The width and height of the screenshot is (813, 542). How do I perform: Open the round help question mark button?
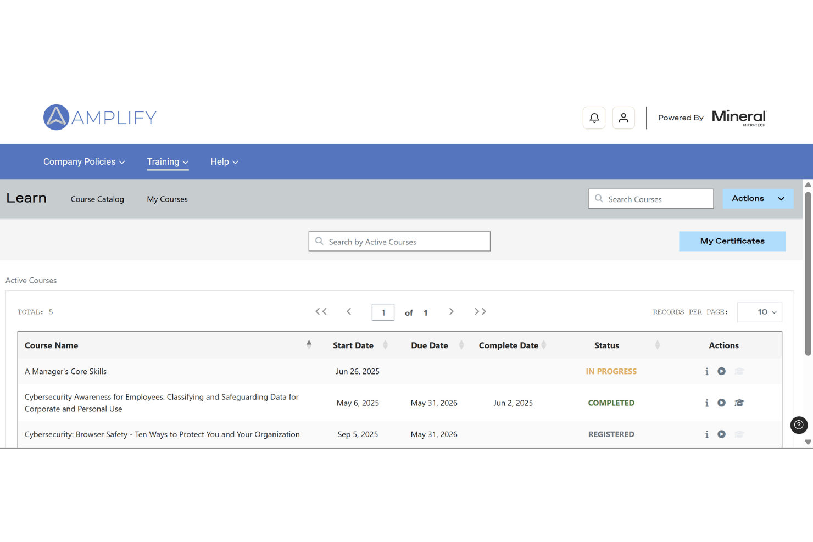(799, 425)
